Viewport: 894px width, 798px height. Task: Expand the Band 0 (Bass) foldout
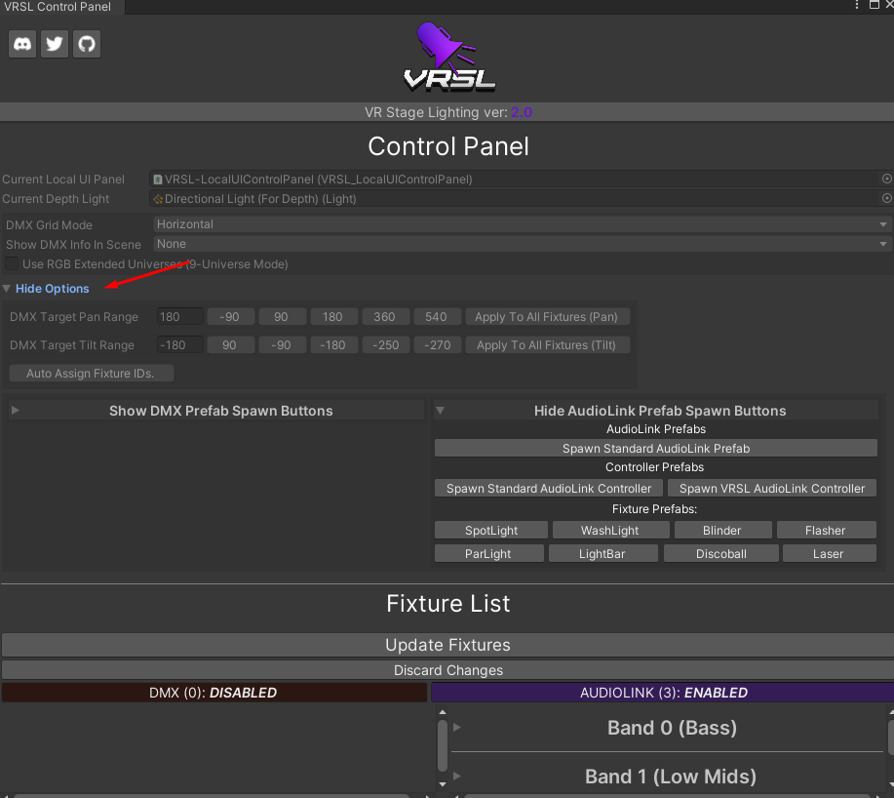[457, 727]
